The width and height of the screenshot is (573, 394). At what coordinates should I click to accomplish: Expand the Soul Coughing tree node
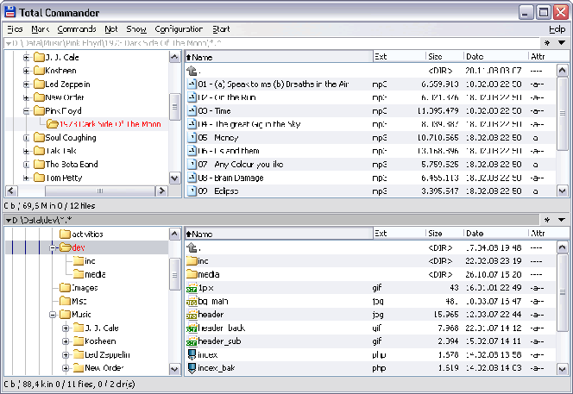pos(26,138)
